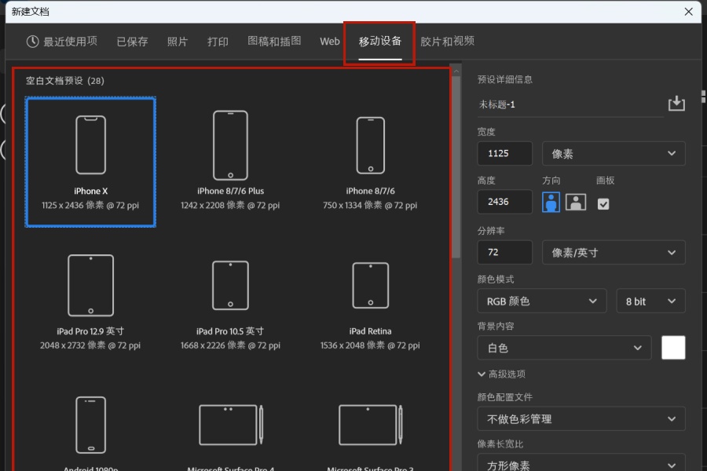Close the 新建文档 dialog
Viewport: 707px width, 471px height.
tap(688, 12)
